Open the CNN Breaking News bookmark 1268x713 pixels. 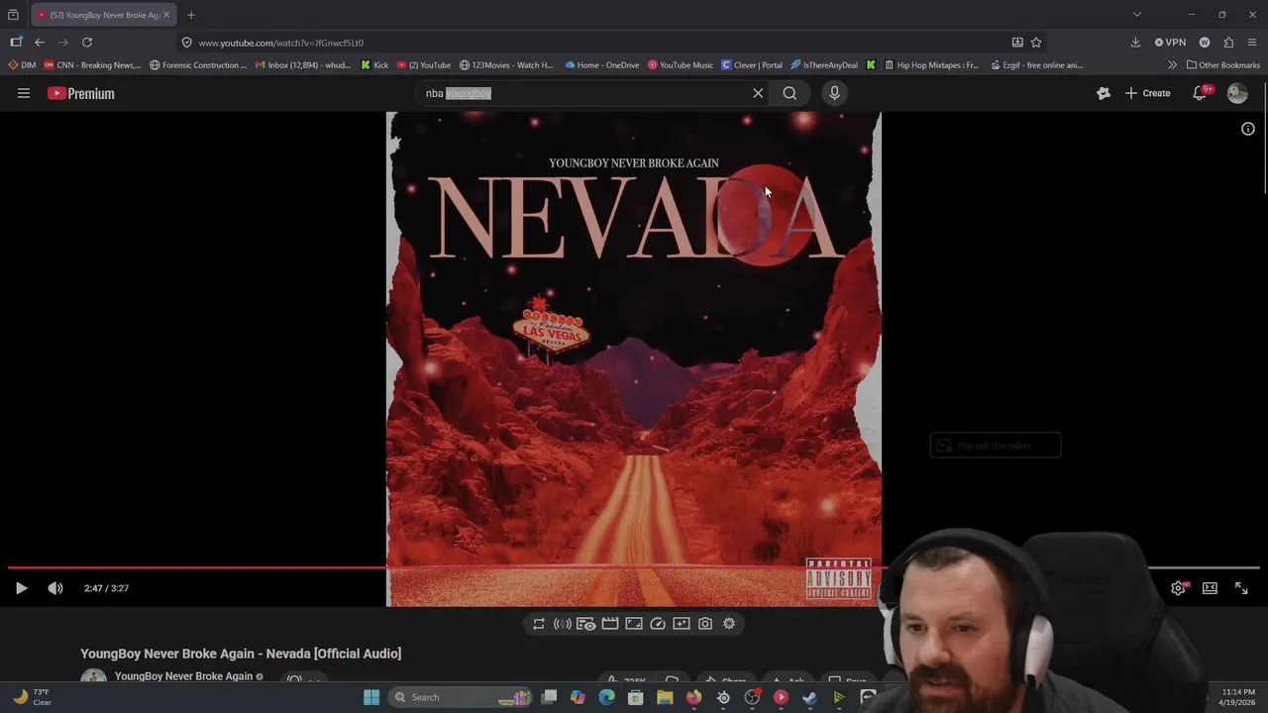pyautogui.click(x=92, y=65)
